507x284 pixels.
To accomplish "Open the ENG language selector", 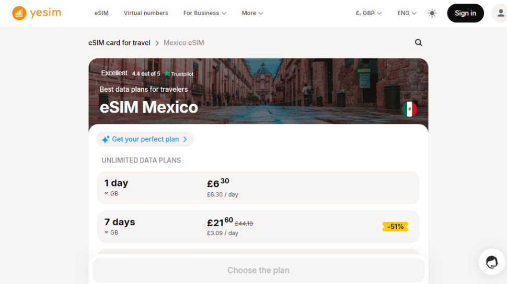I will [x=407, y=13].
